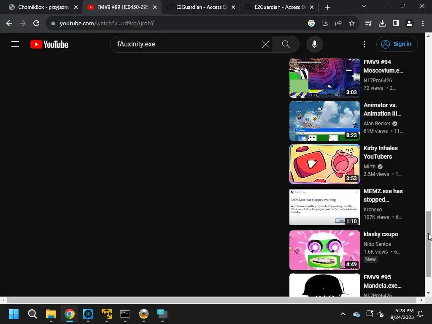Open FMV9 #95 Mandela.exe thumbnail

coord(324,285)
